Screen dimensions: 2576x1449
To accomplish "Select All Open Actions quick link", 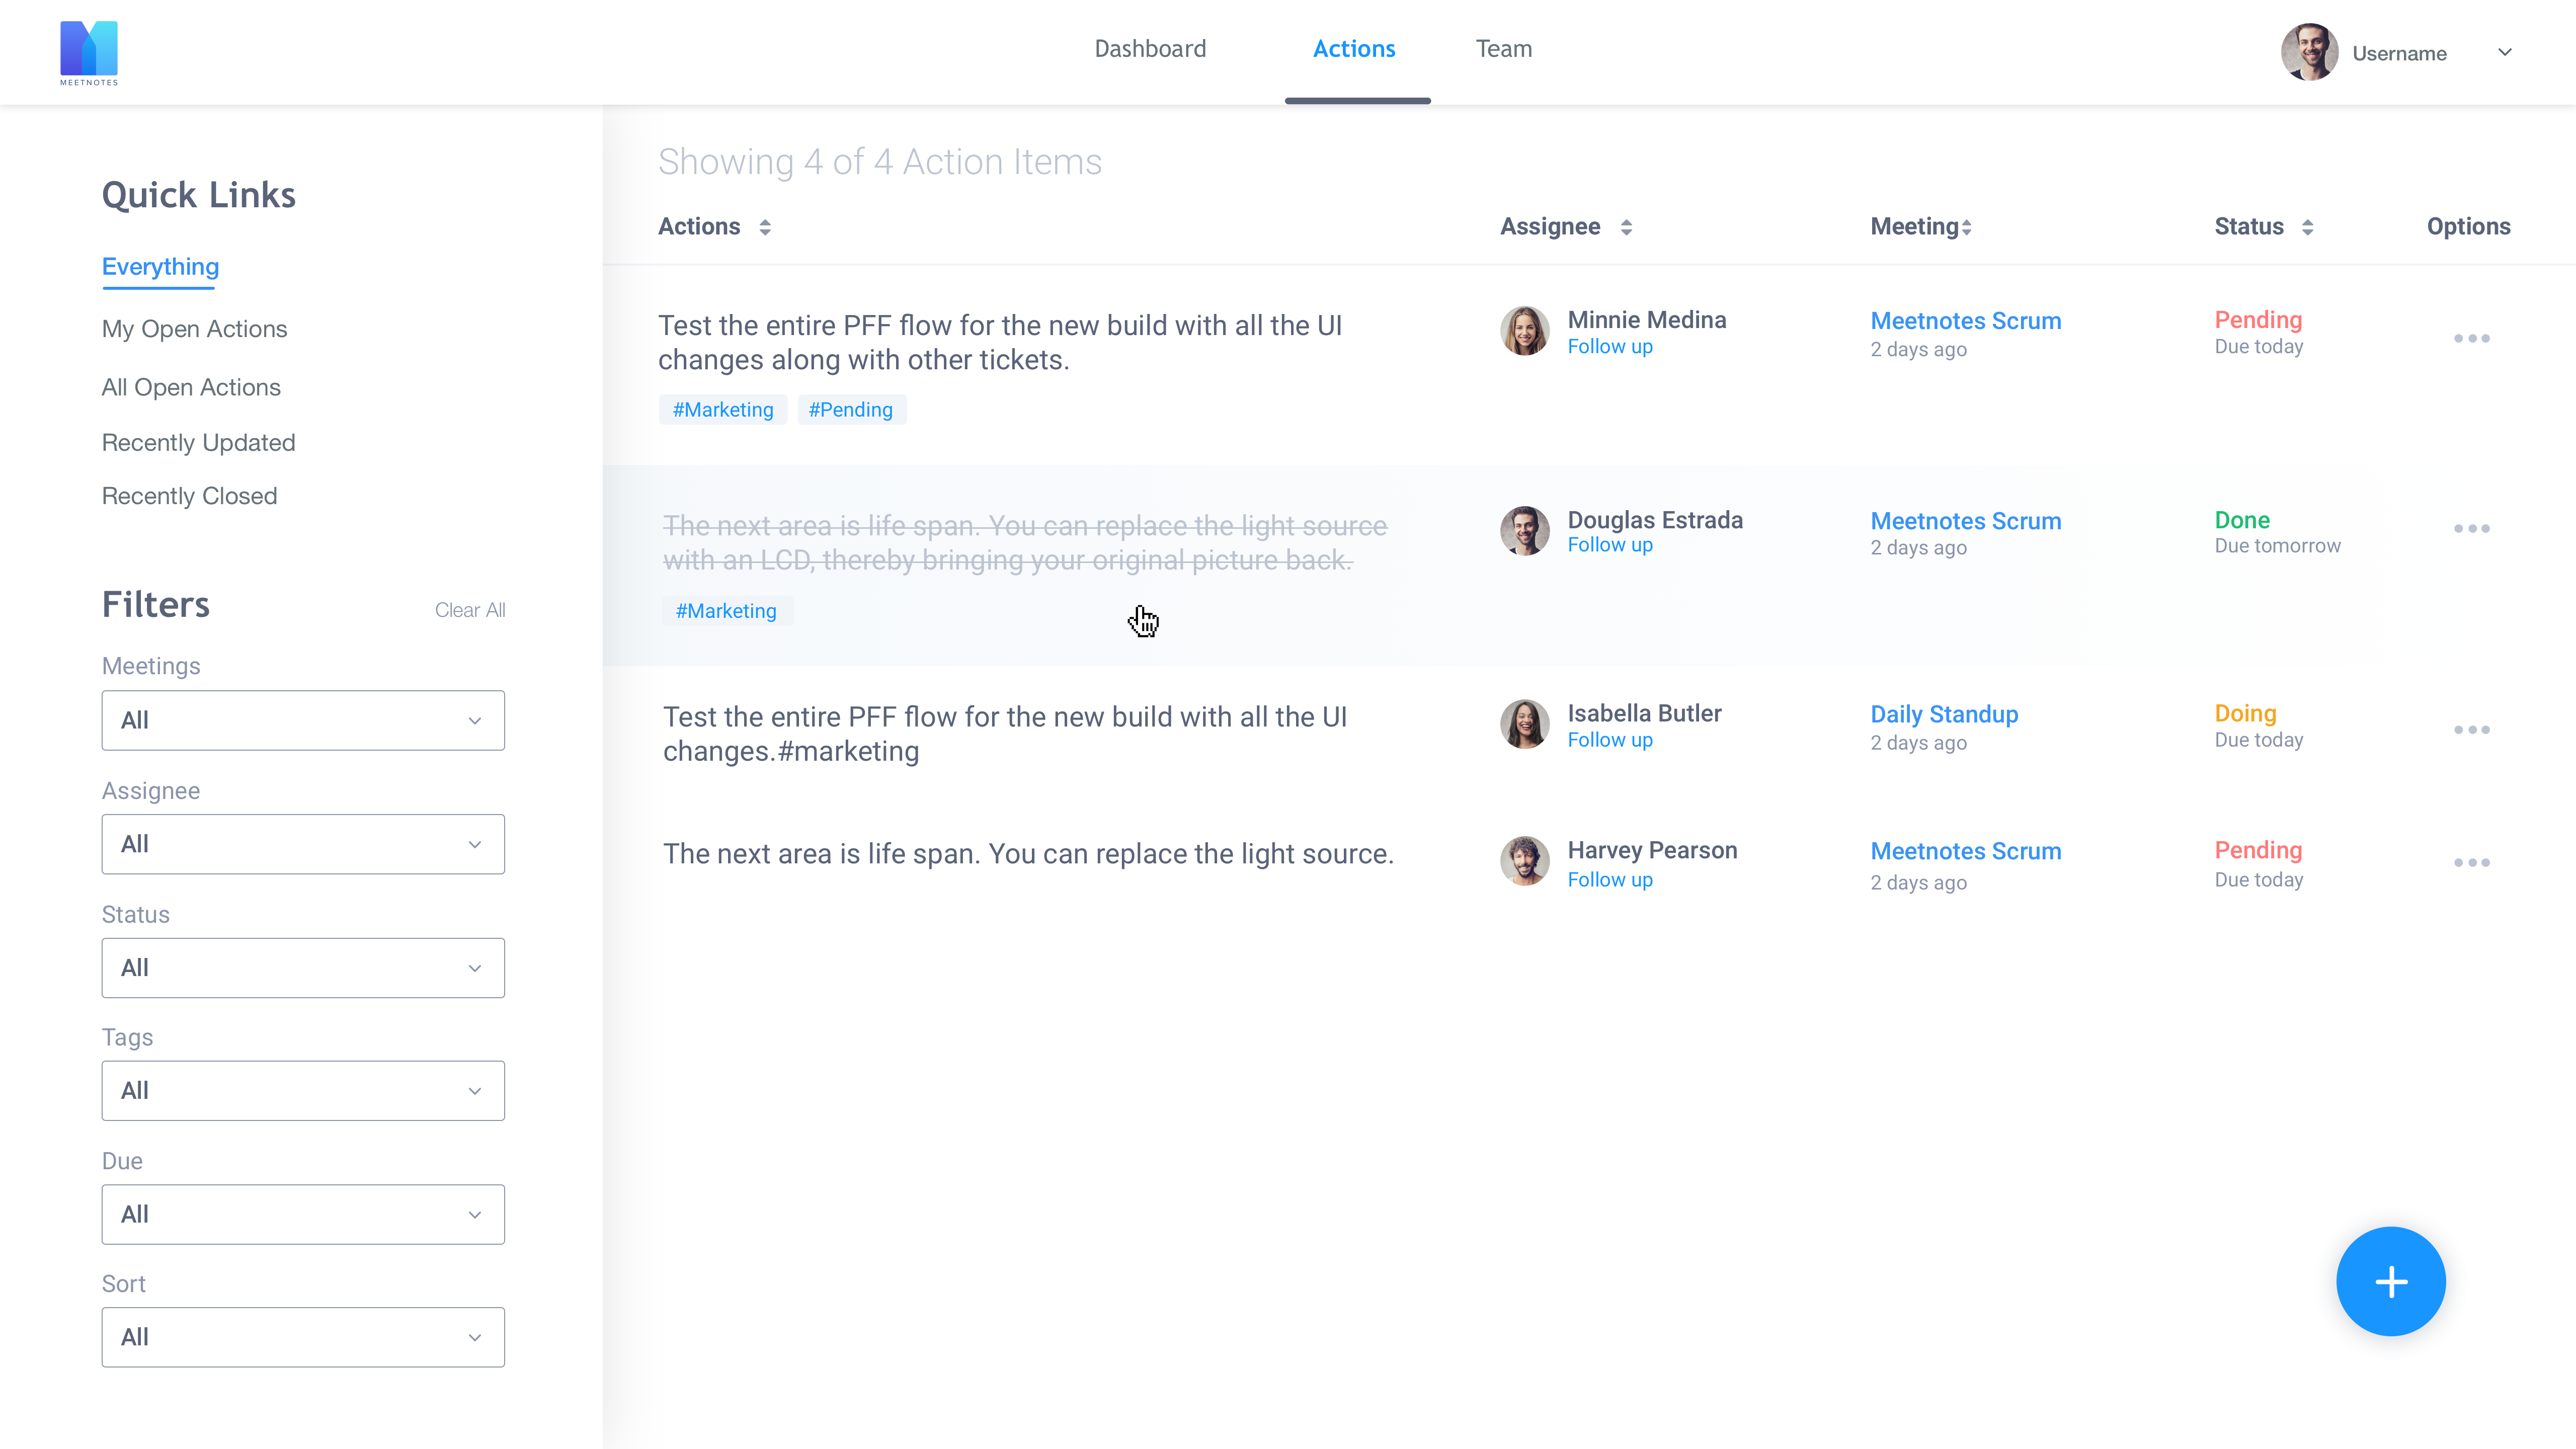I will pos(191,387).
